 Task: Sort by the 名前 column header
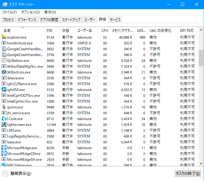tap(22, 31)
